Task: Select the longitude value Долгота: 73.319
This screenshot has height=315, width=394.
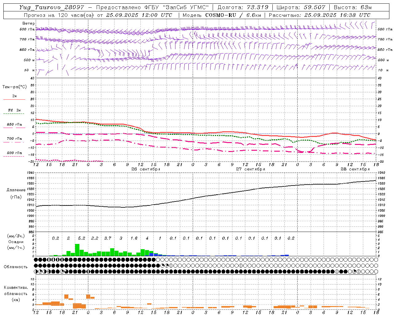Action: (243, 7)
